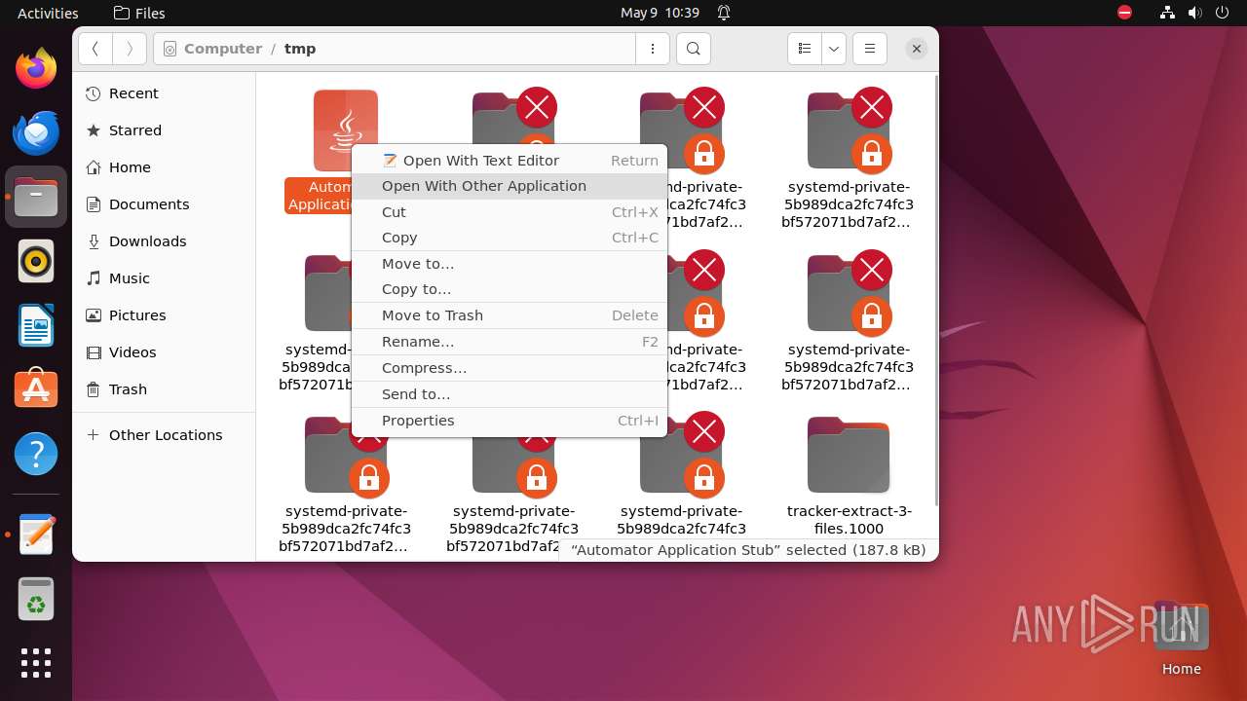Click the notification bell in top bar

(x=724, y=13)
